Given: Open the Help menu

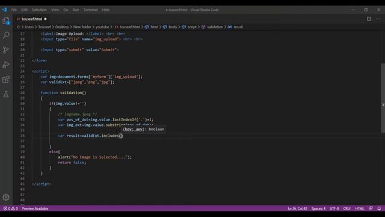Looking at the screenshot, I should click(106, 10).
